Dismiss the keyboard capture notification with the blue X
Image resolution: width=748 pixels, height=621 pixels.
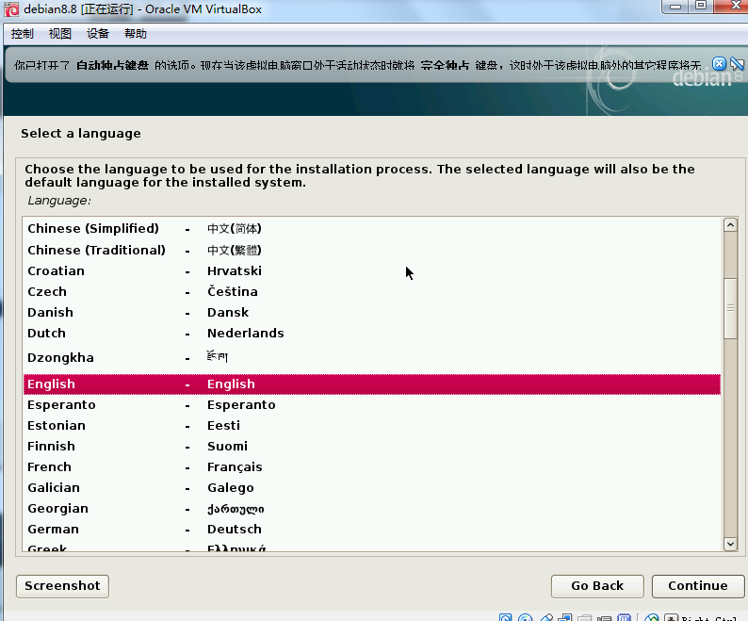tap(720, 64)
